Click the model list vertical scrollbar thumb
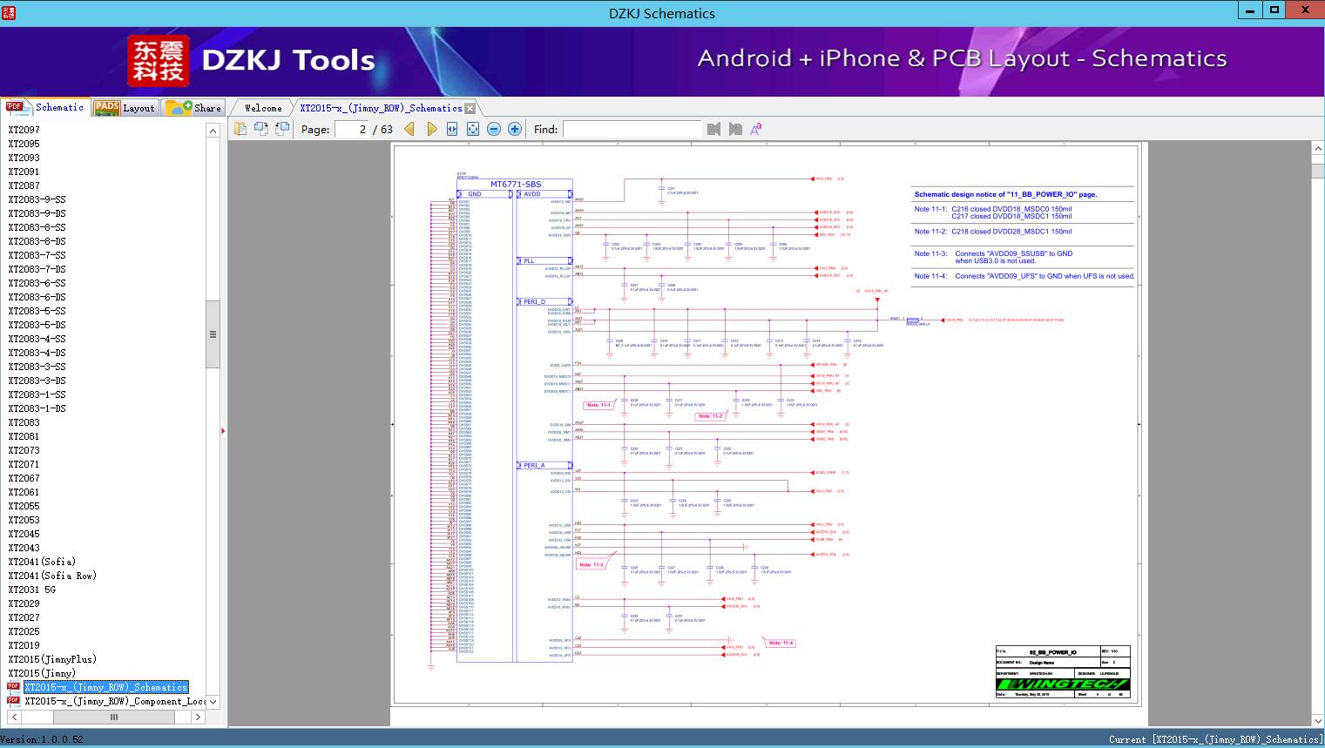This screenshot has height=748, width=1325. click(213, 334)
